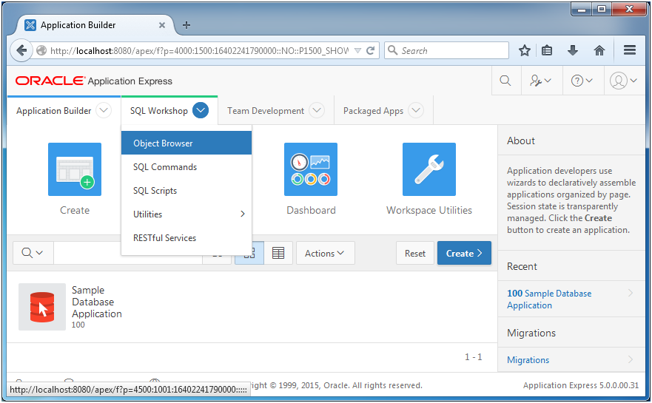
Task: Open help question mark menu
Action: click(x=582, y=81)
